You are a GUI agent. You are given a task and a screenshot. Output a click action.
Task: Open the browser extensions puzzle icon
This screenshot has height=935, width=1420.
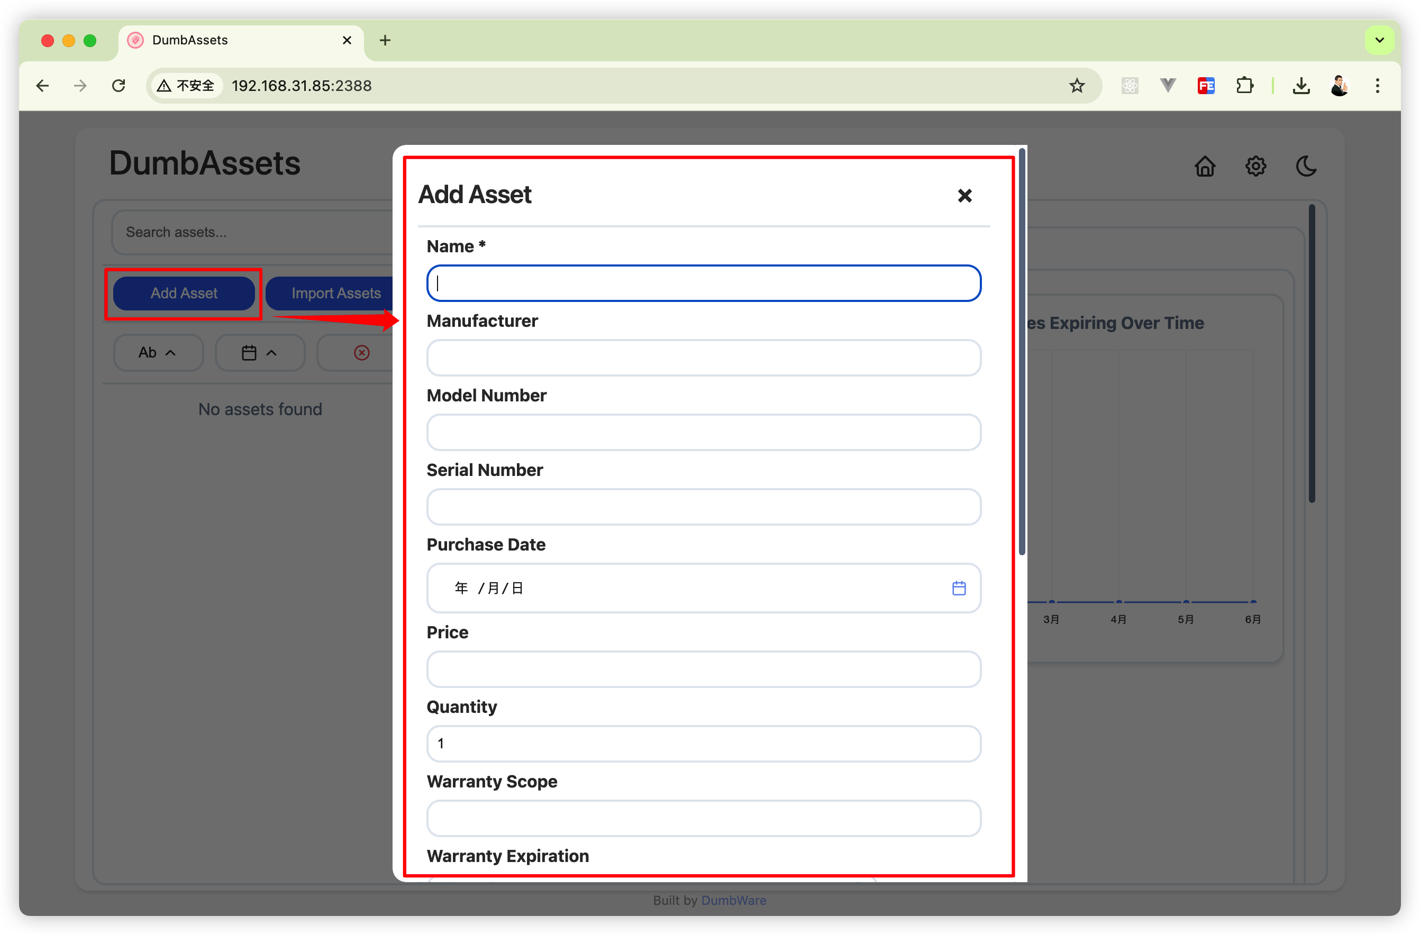click(x=1244, y=86)
